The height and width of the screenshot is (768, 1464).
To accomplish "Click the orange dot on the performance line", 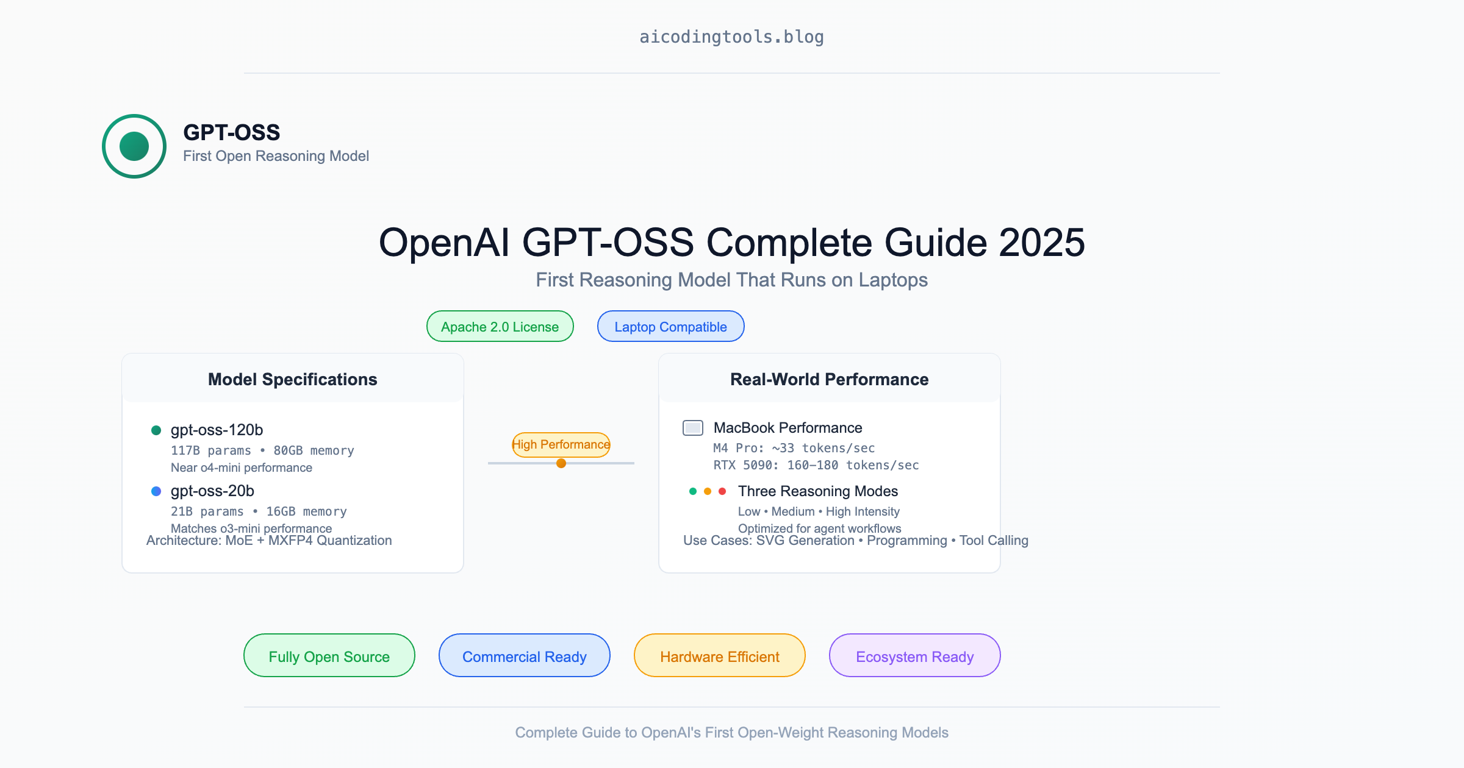I will pyautogui.click(x=561, y=463).
